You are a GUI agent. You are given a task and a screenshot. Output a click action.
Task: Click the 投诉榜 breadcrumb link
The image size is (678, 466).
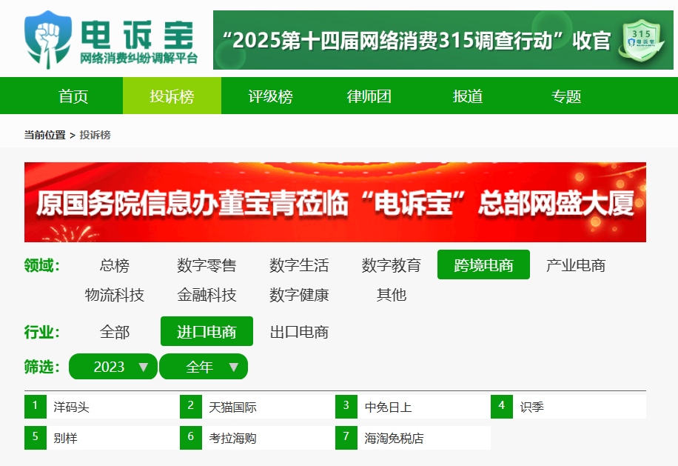point(95,135)
